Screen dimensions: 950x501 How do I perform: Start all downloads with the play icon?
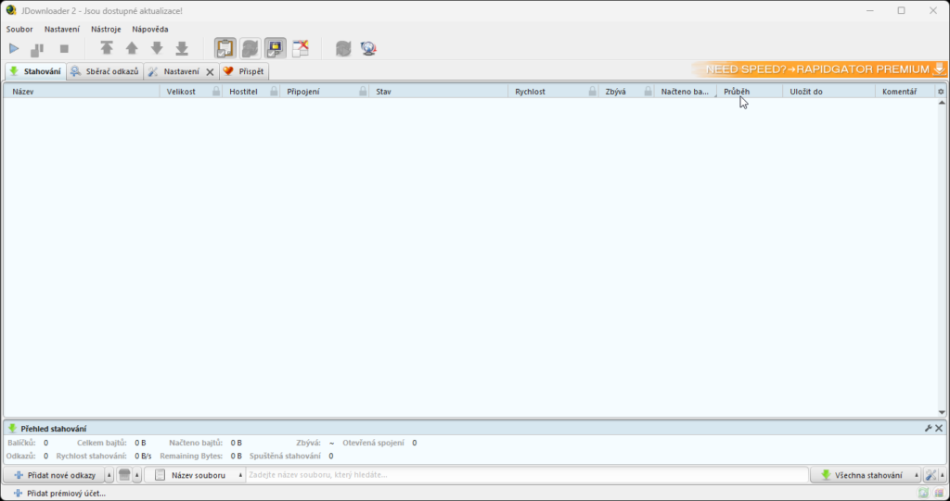[14, 48]
